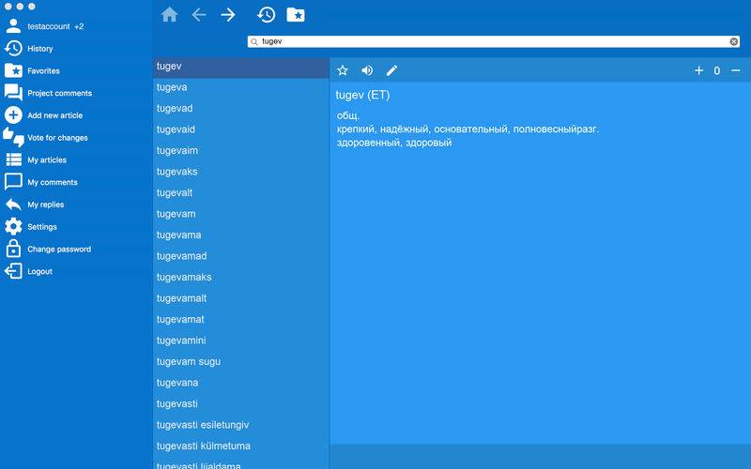The image size is (751, 469).
Task: Open history via toolbar clock icon
Action: (266, 15)
